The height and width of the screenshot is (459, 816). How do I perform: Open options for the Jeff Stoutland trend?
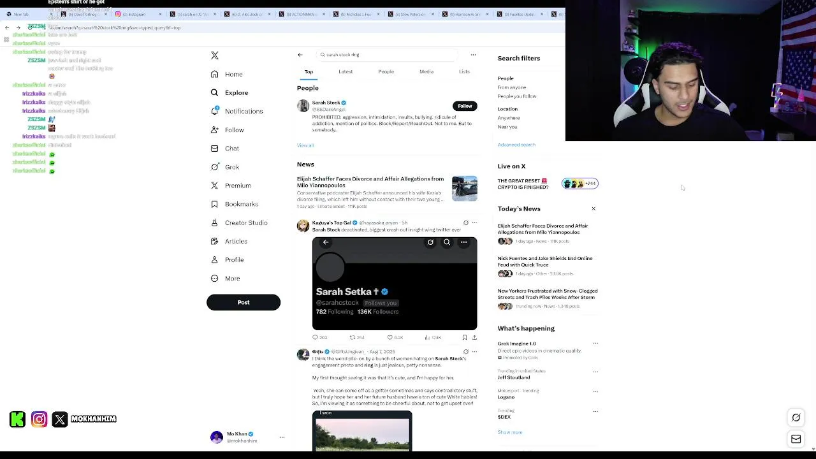pyautogui.click(x=595, y=372)
